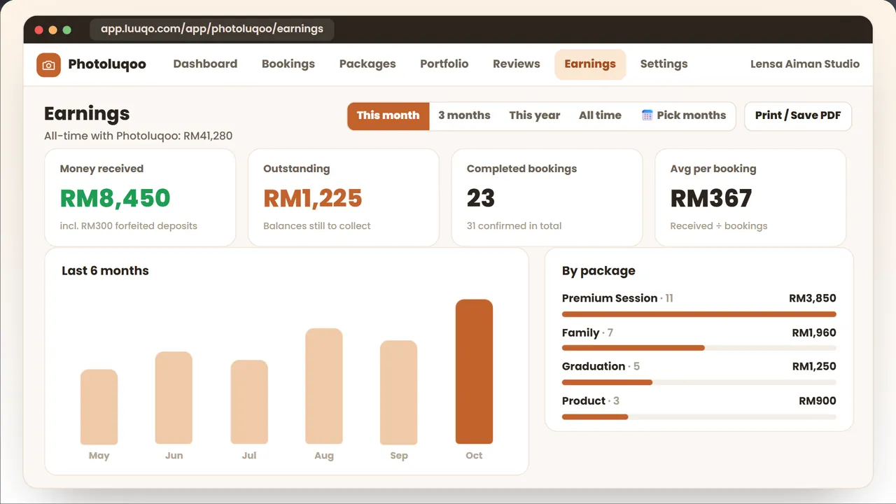Choose the This year range
Viewport: 896px width, 504px height.
(x=535, y=115)
